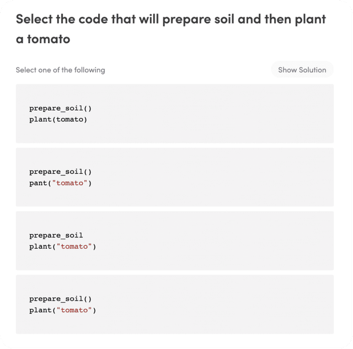Click red "tomato" string in third answer
Viewport: 353px width, 349px height.
pyautogui.click(x=74, y=246)
